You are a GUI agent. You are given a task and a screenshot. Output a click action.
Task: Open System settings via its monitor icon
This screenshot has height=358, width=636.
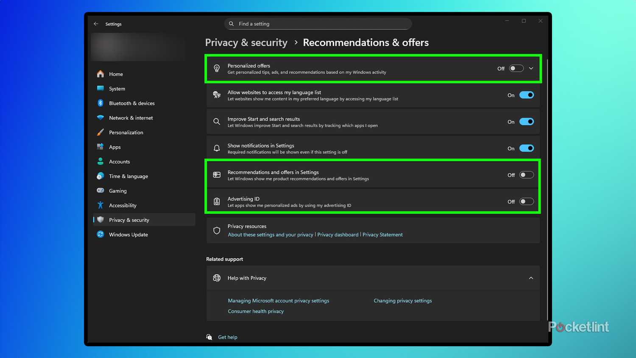[x=100, y=88]
